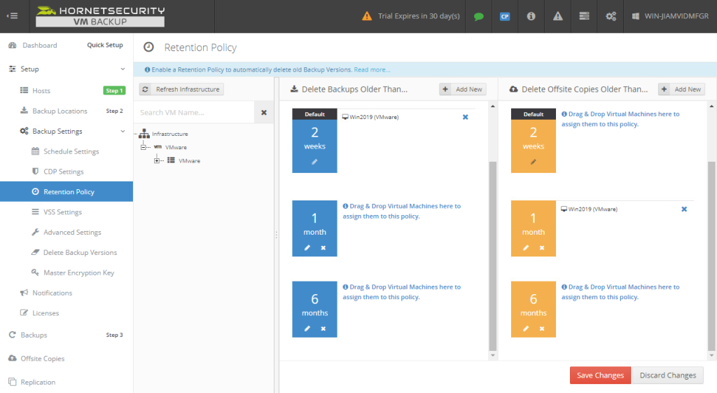The height and width of the screenshot is (393, 717).
Task: Open Master Encryption Key page
Action: click(x=78, y=273)
